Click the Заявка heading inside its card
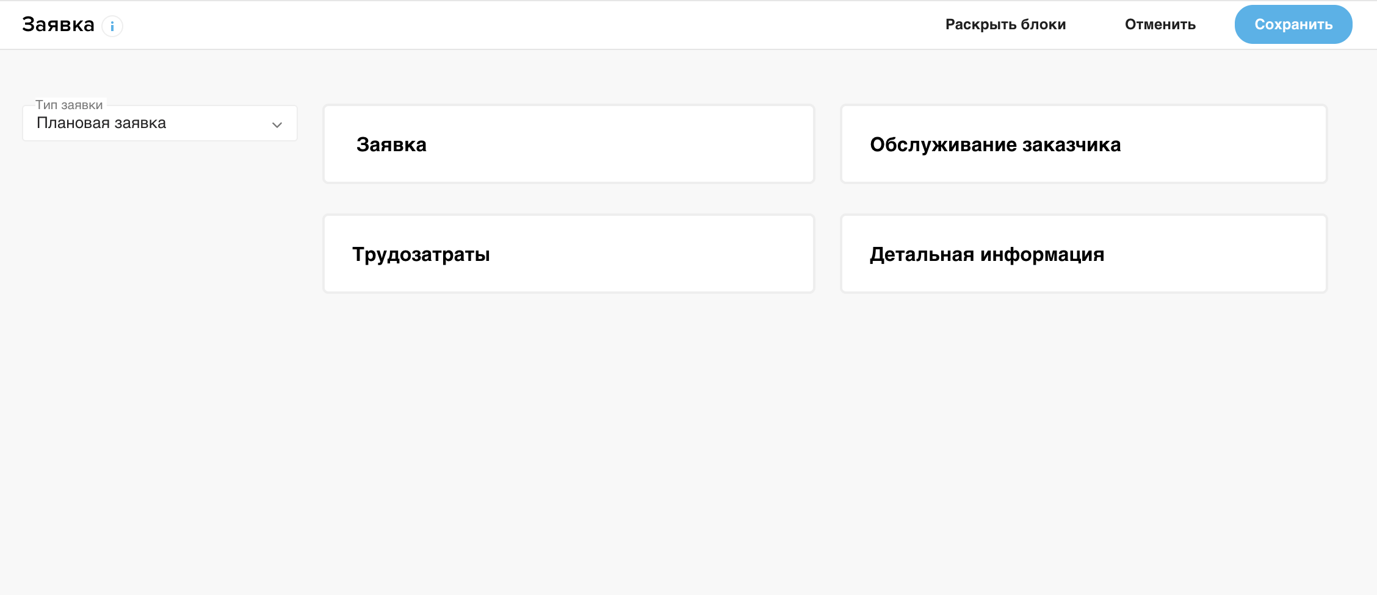 391,144
